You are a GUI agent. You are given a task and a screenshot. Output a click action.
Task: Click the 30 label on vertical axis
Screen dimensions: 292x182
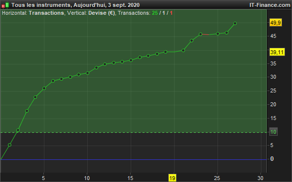coord(273,77)
